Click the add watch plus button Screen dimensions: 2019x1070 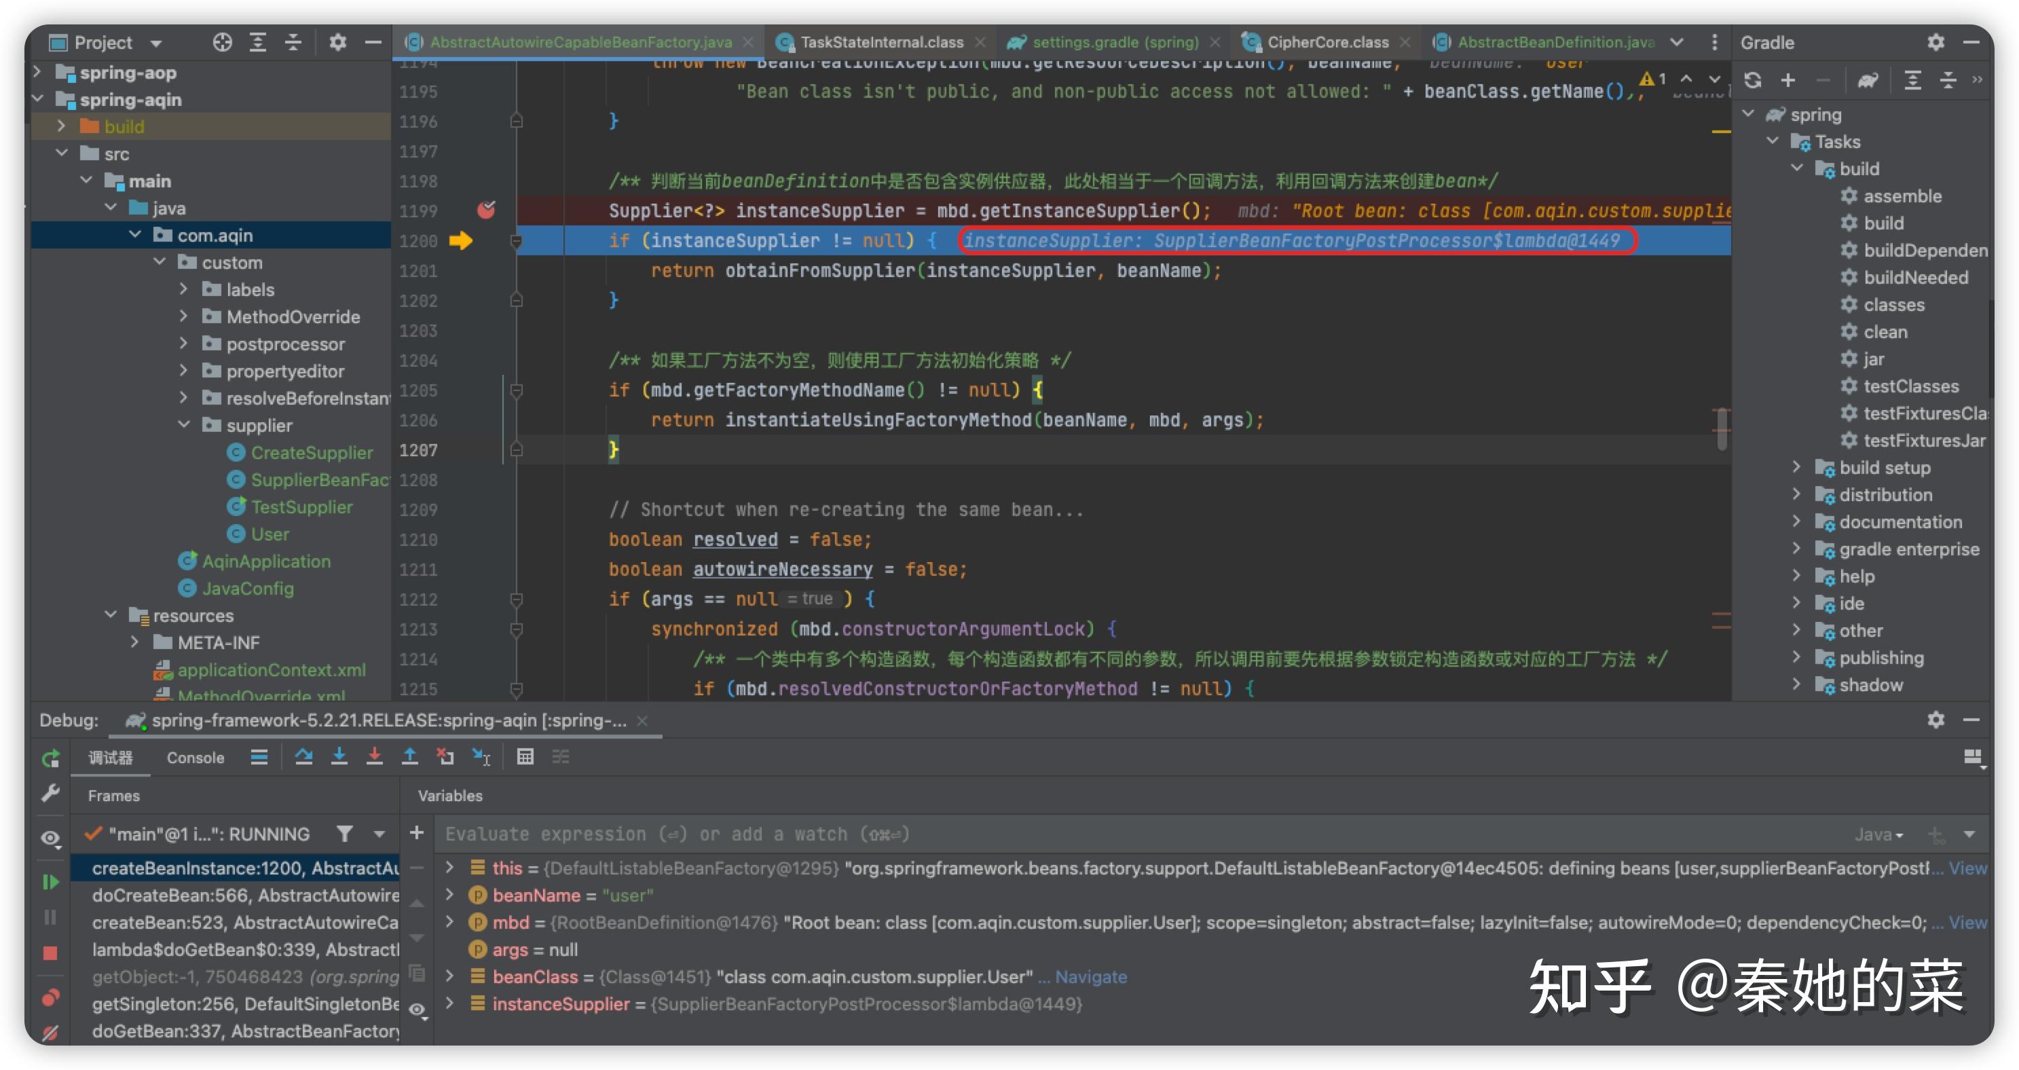[x=417, y=832]
